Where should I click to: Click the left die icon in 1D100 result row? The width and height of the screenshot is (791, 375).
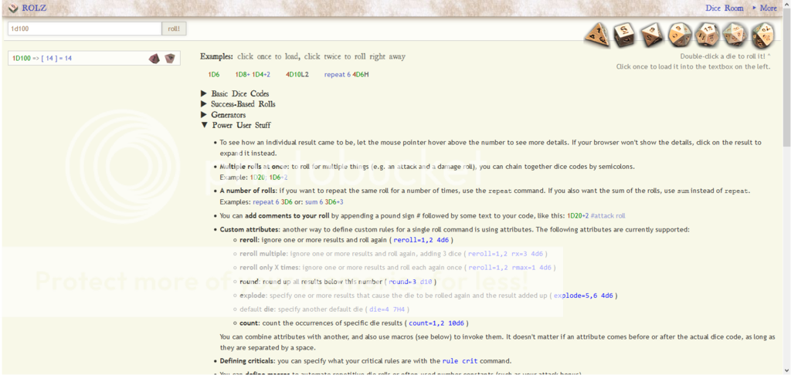pyautogui.click(x=154, y=59)
